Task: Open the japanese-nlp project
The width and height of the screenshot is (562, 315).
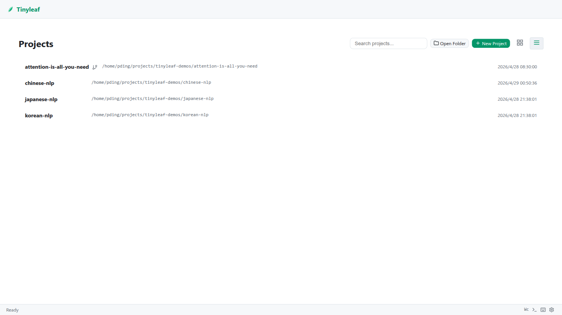Action: pyautogui.click(x=281, y=99)
